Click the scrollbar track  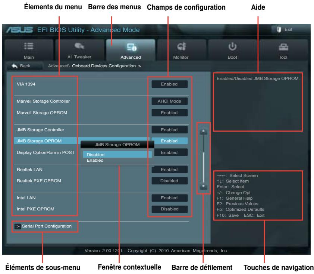click(204, 159)
